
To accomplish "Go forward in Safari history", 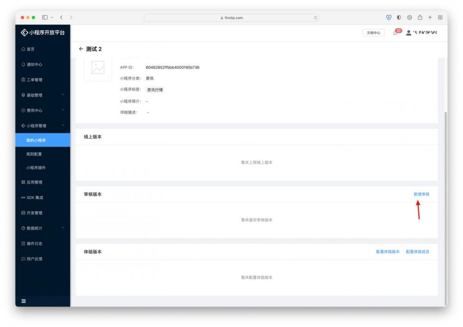I will point(71,18).
